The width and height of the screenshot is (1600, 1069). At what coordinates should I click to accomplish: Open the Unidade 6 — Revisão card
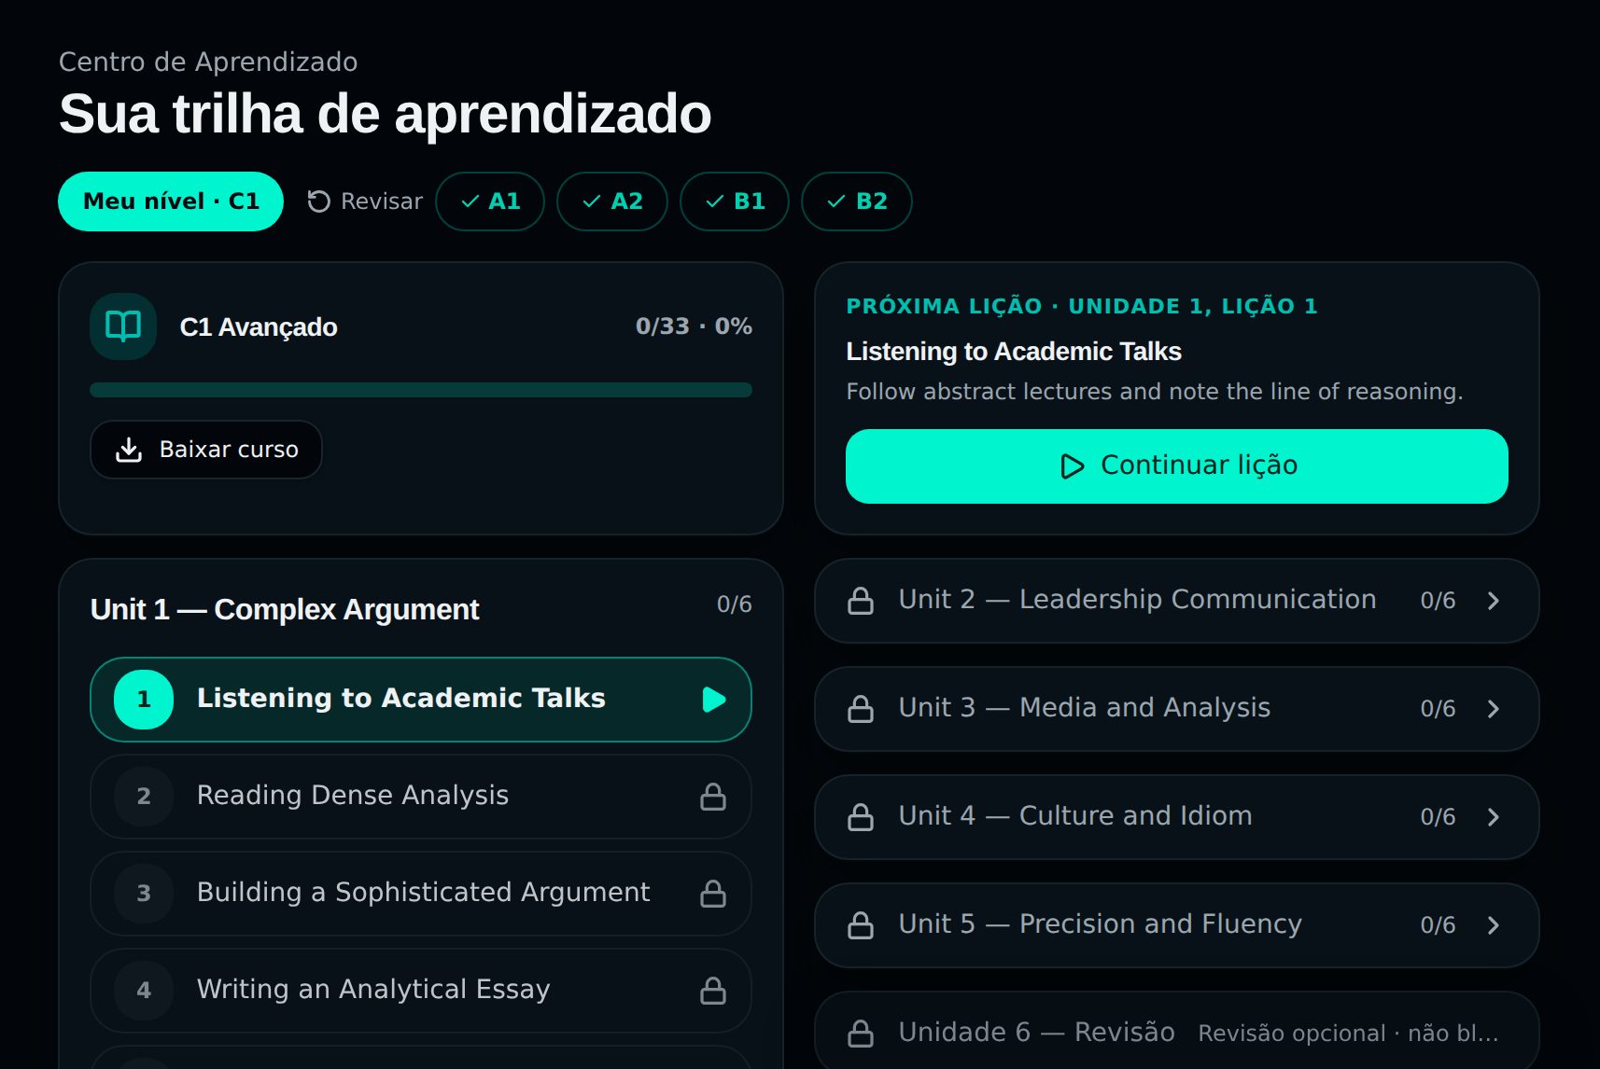pyautogui.click(x=1177, y=1031)
